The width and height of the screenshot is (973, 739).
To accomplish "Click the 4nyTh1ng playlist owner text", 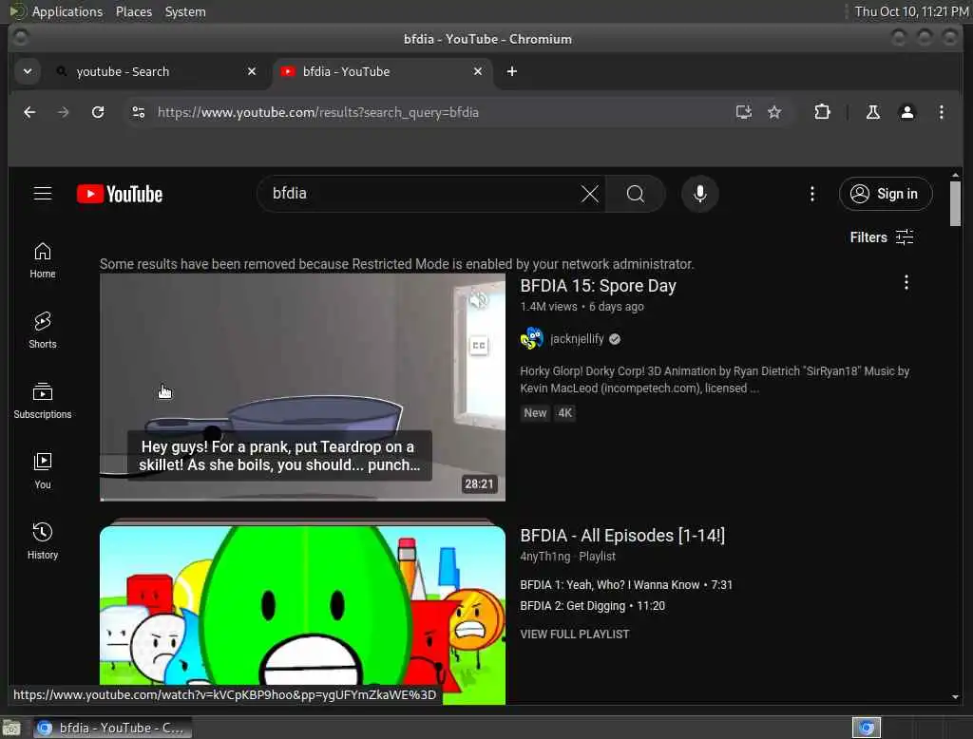I will [544, 557].
